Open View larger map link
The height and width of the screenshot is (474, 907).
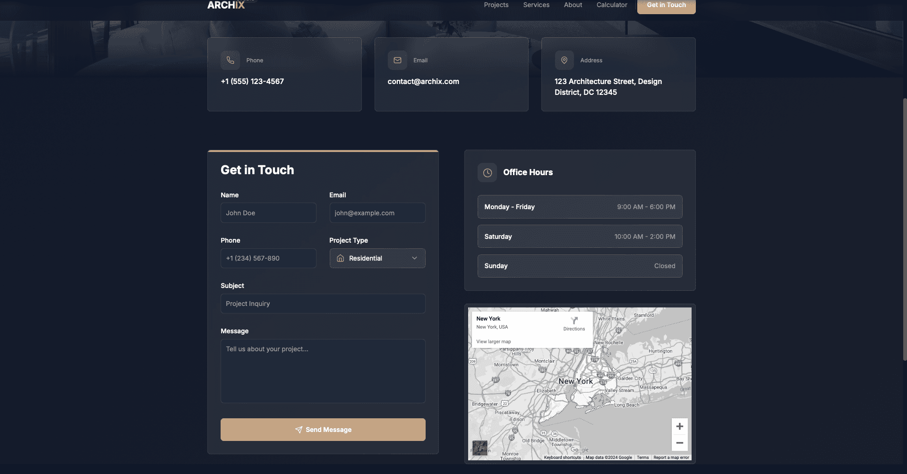tap(493, 341)
